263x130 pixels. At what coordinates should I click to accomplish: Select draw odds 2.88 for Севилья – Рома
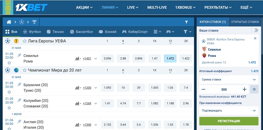point(123,58)
